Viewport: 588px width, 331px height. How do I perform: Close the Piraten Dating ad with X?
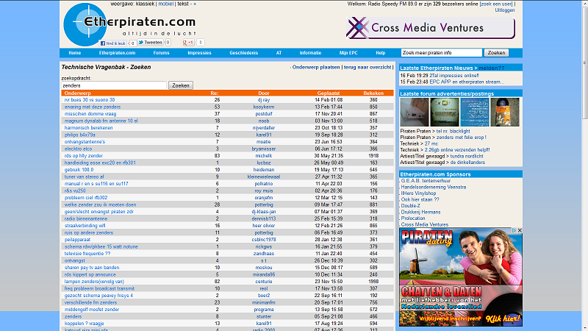[x=520, y=230]
